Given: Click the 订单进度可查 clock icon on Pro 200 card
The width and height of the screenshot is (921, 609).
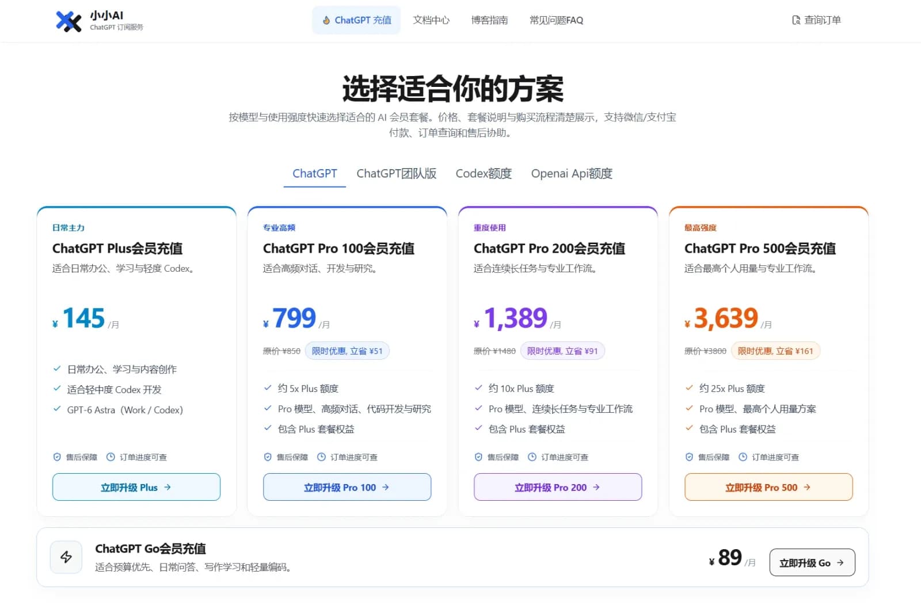Looking at the screenshot, I should [x=532, y=457].
